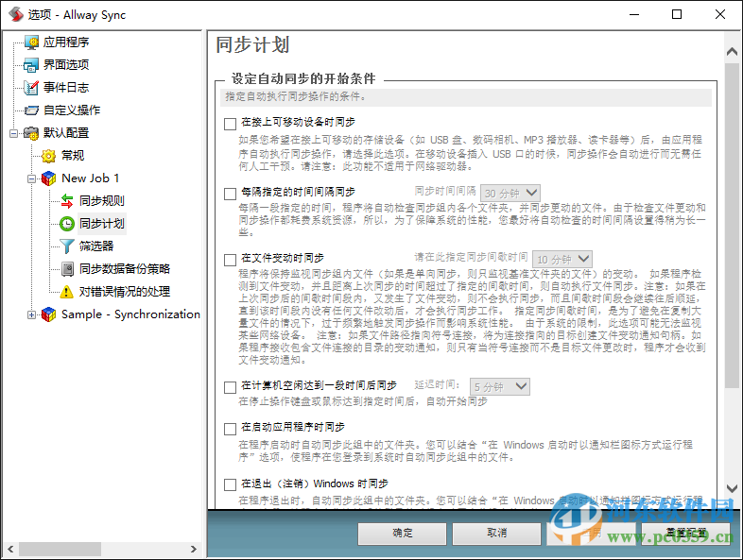
Task: Maximize the Allway Sync options window
Action: 677,15
